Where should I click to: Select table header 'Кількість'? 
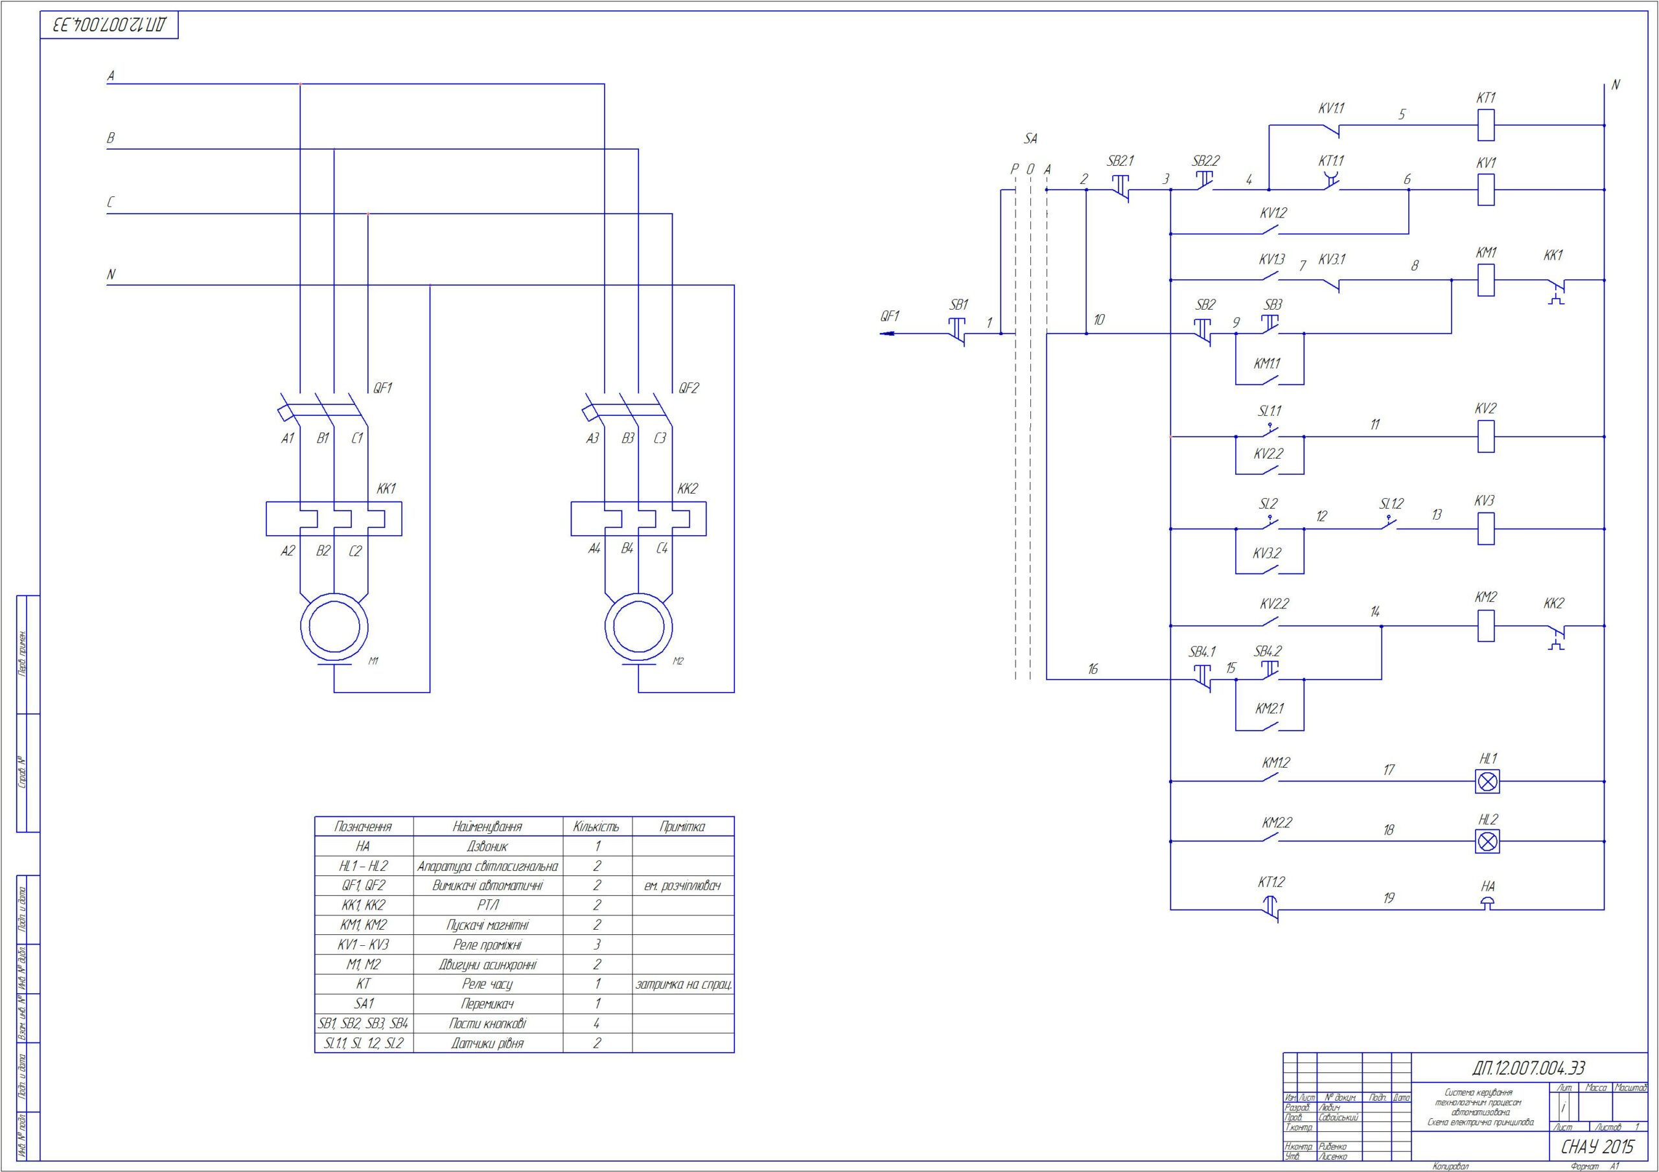(597, 827)
